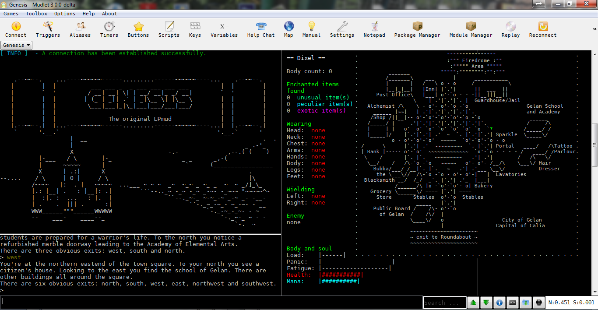The image size is (598, 310).
Task: Click the 'Alchemist' map label
Action: (x=381, y=106)
